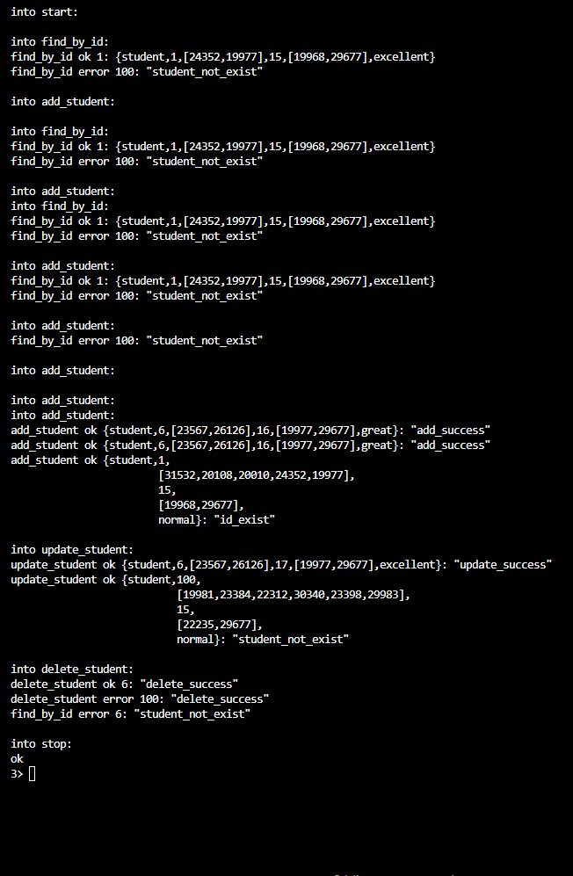Click the topmost "into find_by_id:" line

coord(60,41)
